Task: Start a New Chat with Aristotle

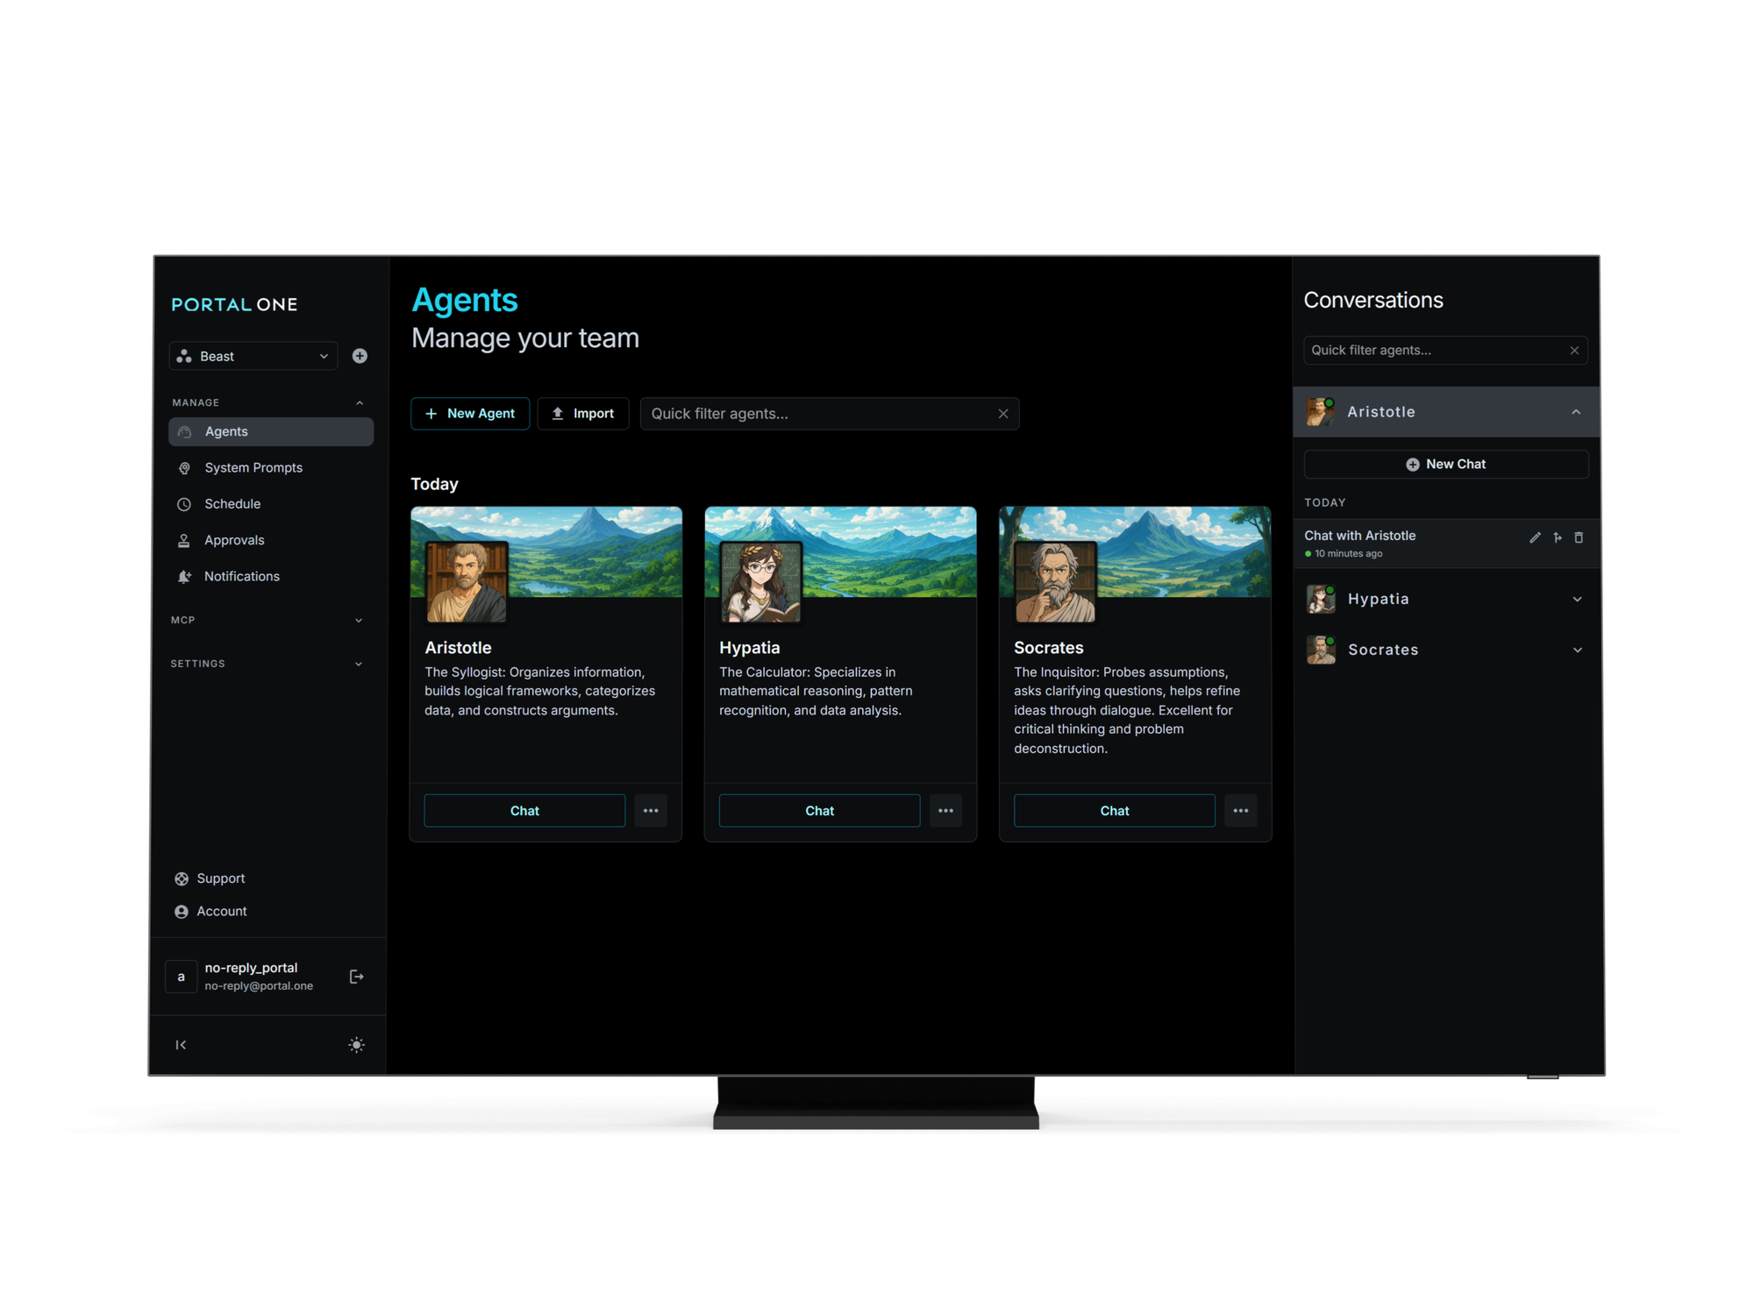Action: pos(1445,464)
